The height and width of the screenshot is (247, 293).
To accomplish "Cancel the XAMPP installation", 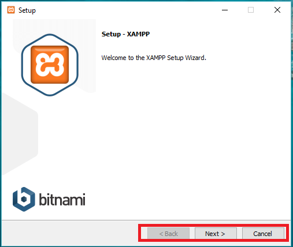I will pos(263,234).
